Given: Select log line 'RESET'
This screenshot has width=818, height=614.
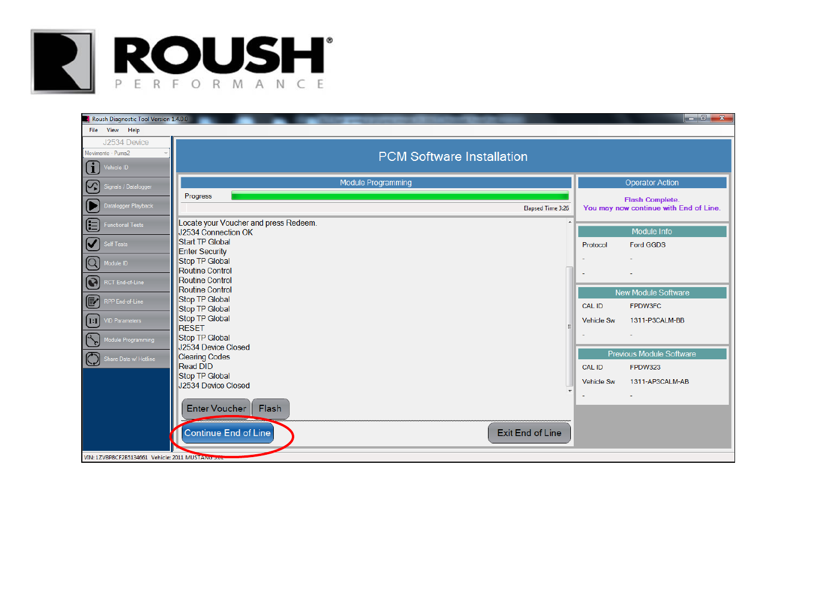Looking at the screenshot, I should click(x=191, y=328).
